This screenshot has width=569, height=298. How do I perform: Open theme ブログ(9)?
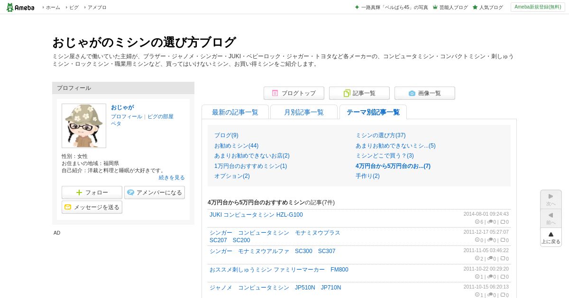(x=226, y=135)
